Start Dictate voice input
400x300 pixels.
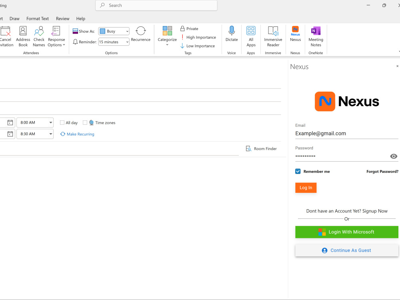[231, 34]
